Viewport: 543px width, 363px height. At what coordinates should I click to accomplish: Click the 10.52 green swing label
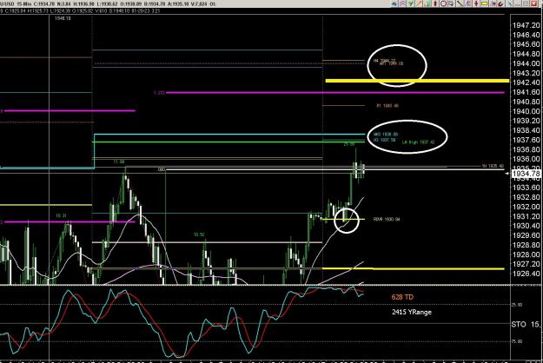pos(199,234)
